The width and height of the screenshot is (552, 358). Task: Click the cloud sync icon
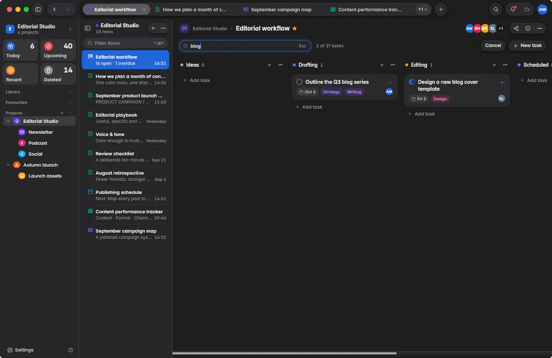pyautogui.click(x=527, y=9)
